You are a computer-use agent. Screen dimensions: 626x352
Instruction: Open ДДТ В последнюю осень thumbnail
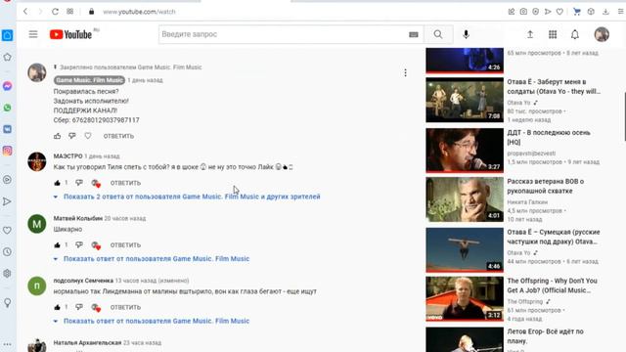(465, 150)
